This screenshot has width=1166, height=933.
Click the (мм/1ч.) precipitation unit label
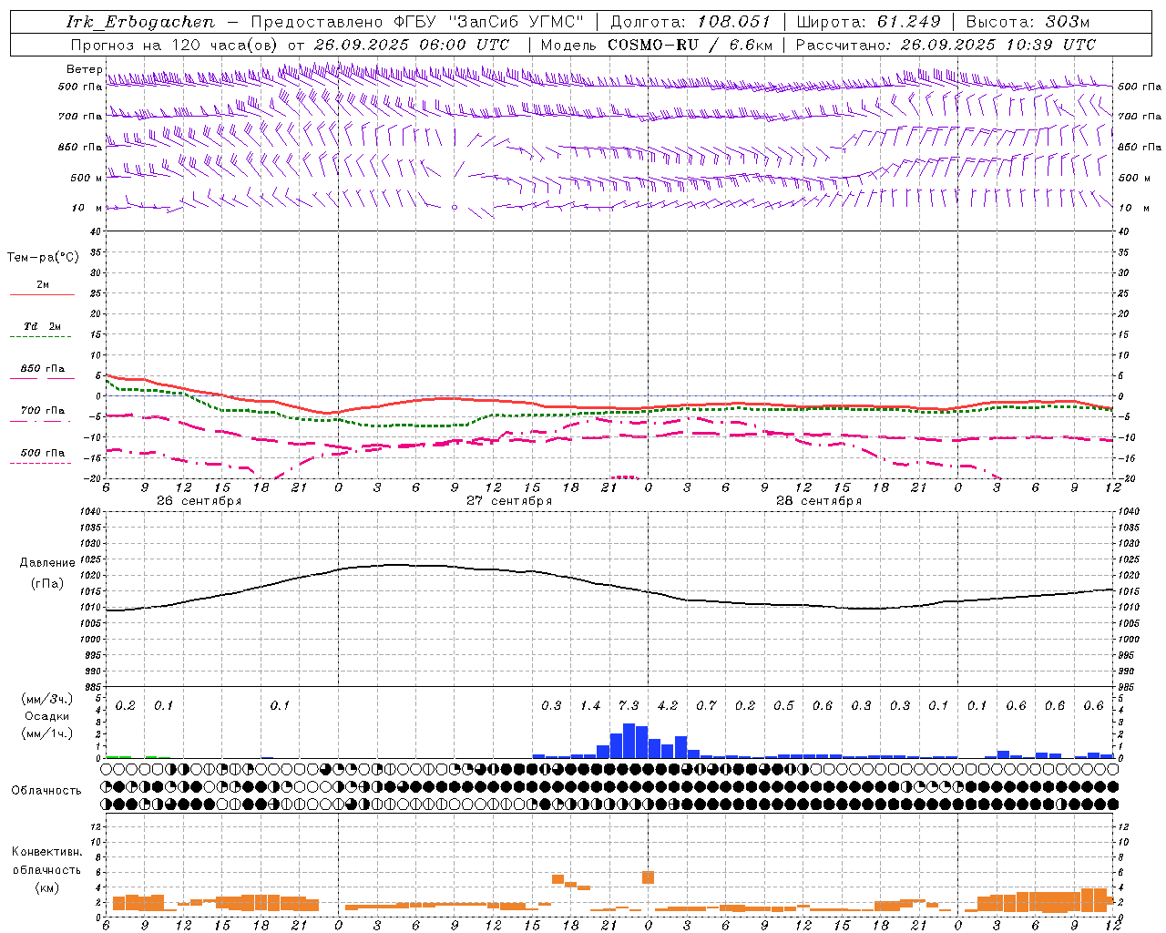[x=46, y=733]
